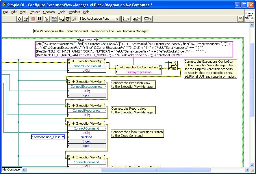
Task: Open the File menu
Action: (5, 12)
